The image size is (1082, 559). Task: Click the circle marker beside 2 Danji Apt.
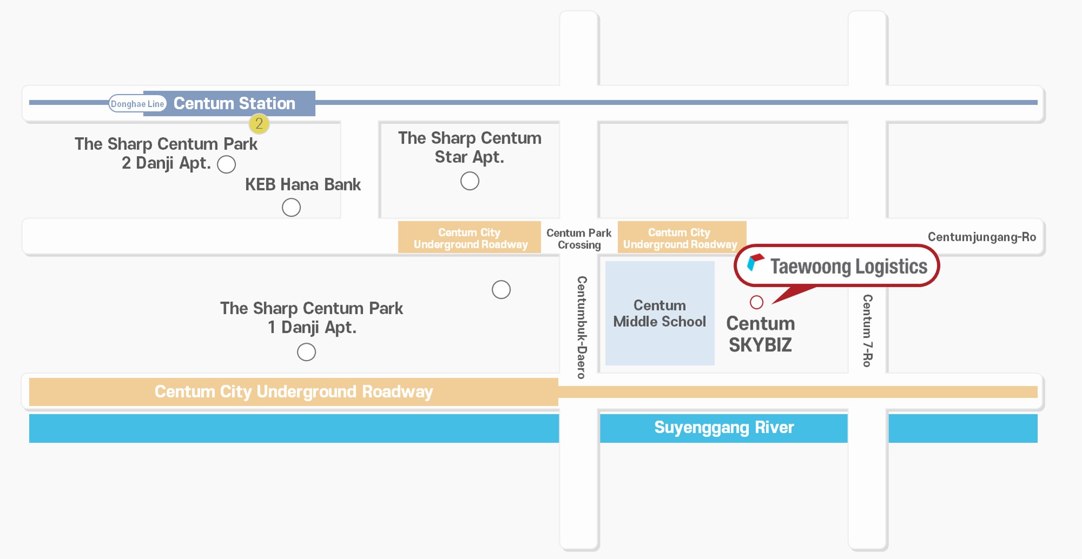(226, 164)
